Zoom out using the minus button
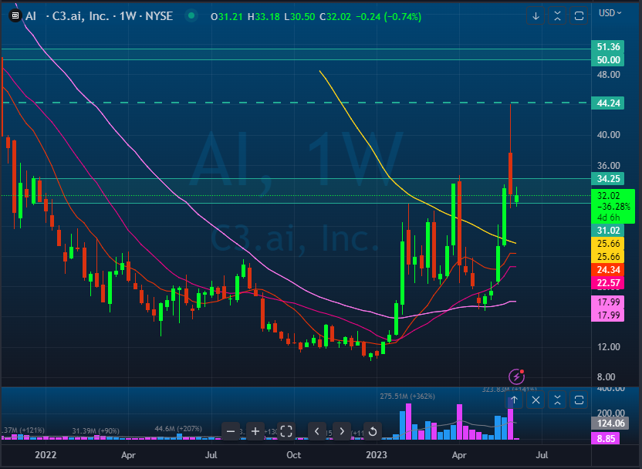The width and height of the screenshot is (642, 469). tap(231, 431)
